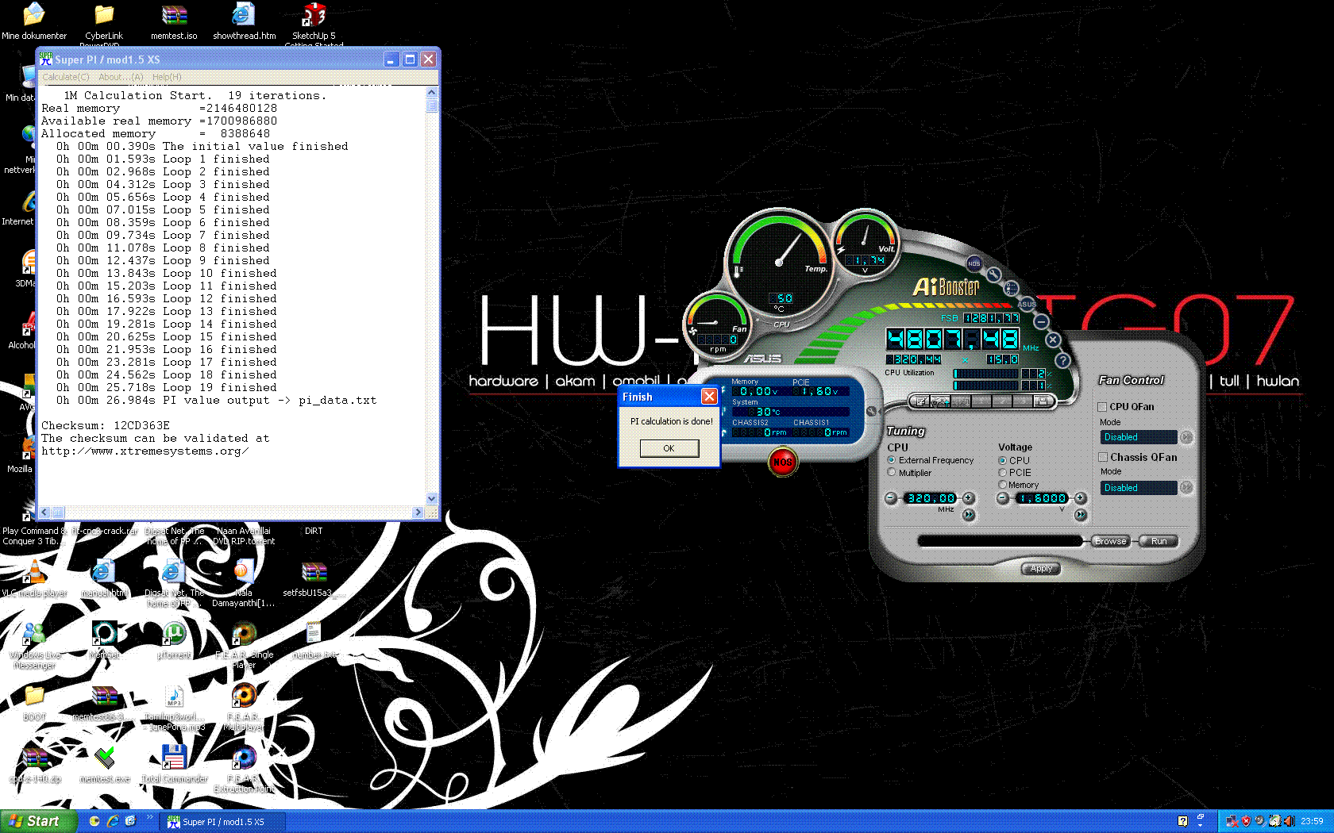Select SketchUp 5 Getting Started icon

[x=314, y=25]
